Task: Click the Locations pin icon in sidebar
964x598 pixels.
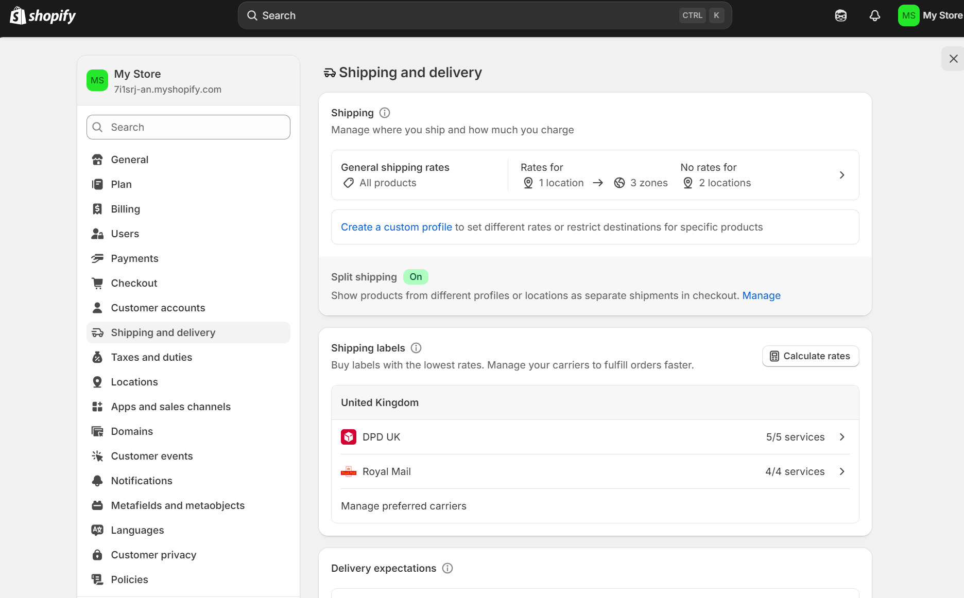Action: click(97, 381)
